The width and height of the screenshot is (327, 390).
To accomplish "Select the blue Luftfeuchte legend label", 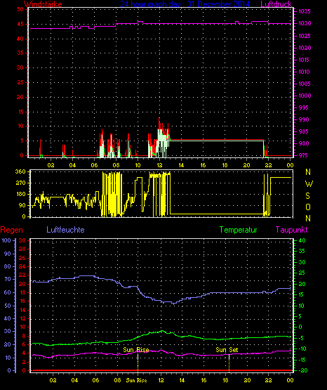I will click(65, 230).
